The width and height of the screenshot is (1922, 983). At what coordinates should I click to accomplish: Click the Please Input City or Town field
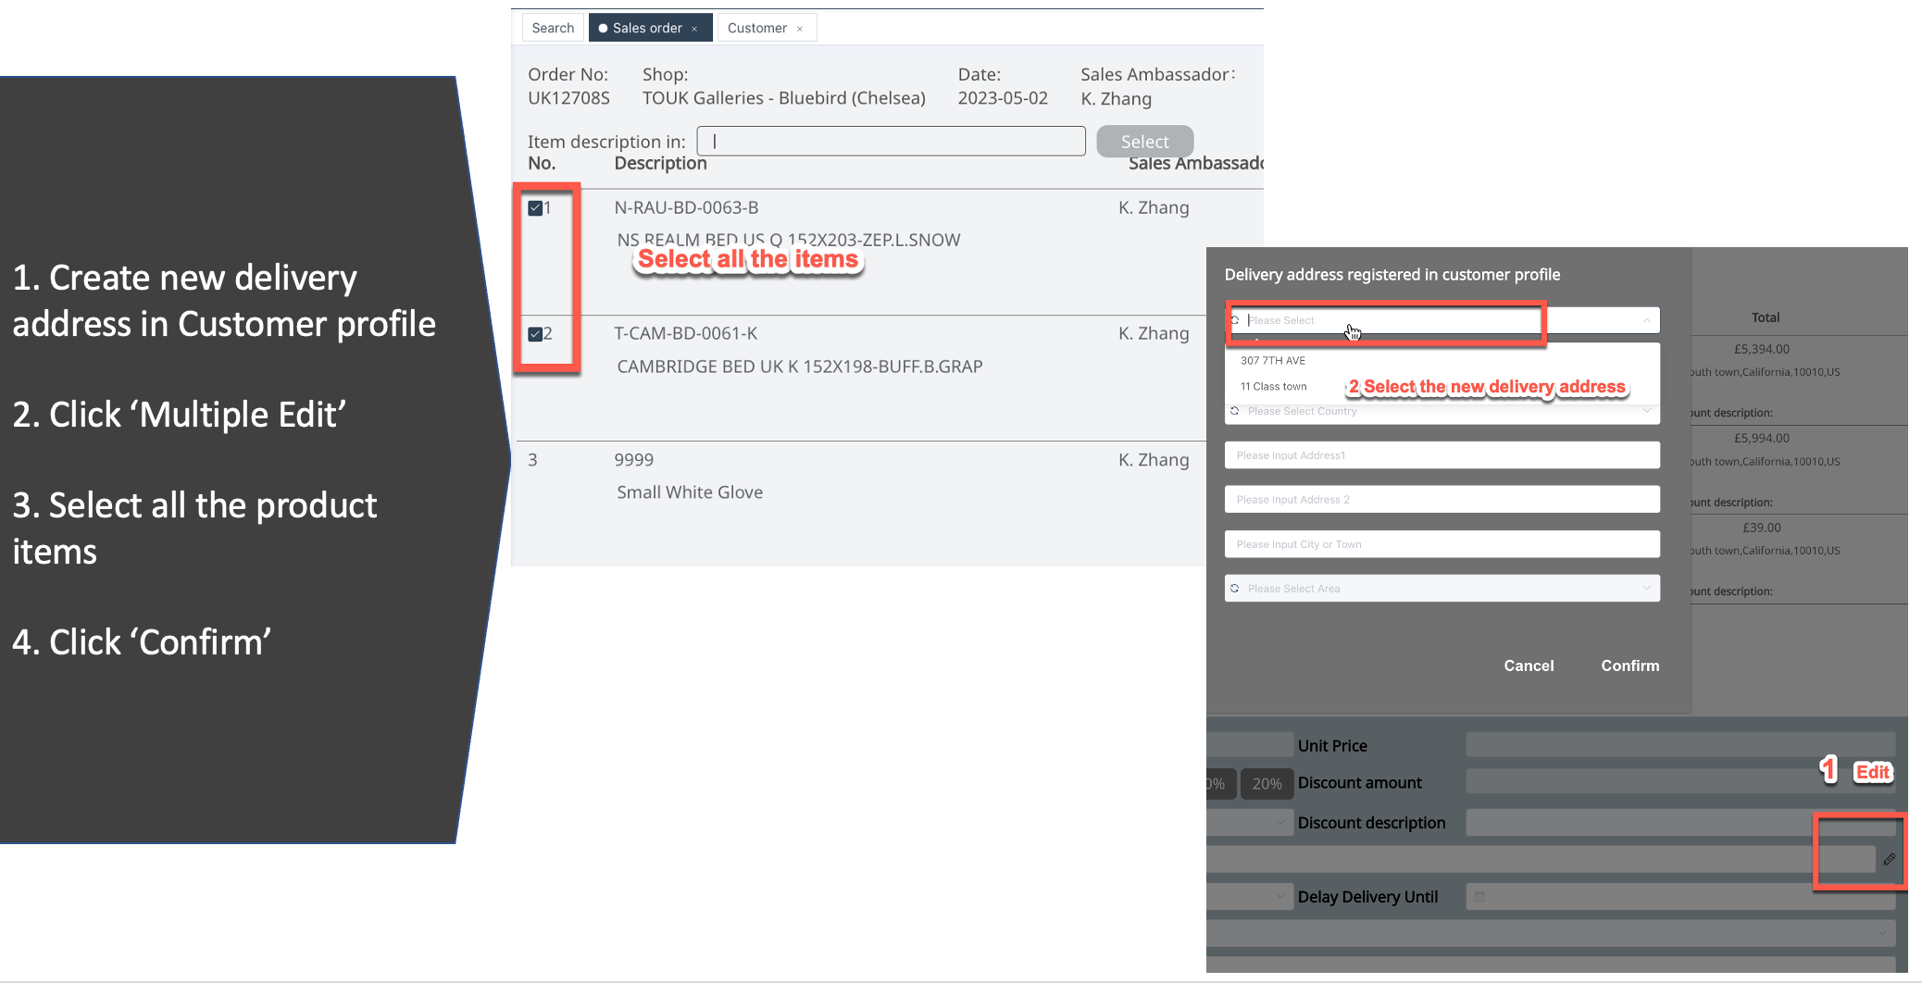(x=1441, y=544)
